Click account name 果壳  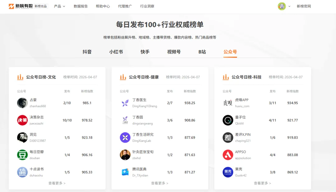coord(239,169)
